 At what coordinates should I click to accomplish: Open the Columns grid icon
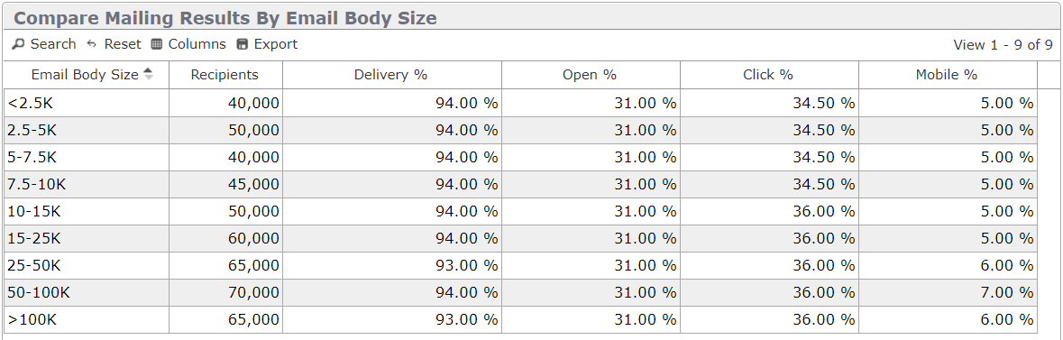[x=157, y=45]
